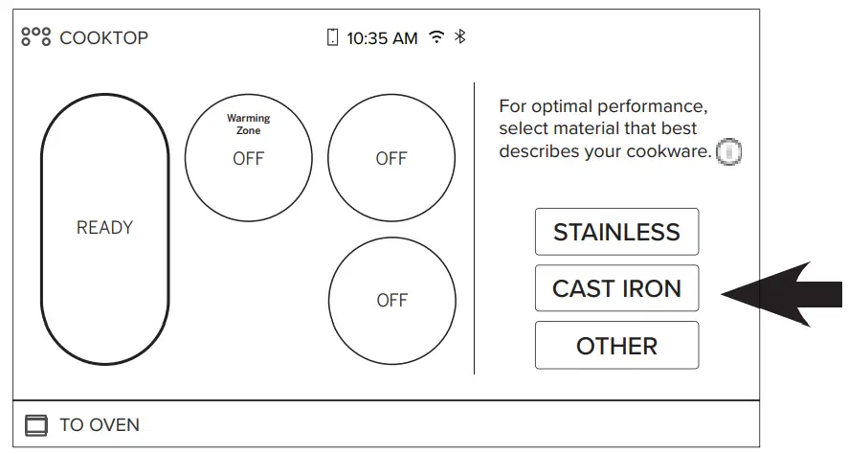Screen dimensions: 848x454
Task: Click the phone connection status icon
Action: click(332, 38)
